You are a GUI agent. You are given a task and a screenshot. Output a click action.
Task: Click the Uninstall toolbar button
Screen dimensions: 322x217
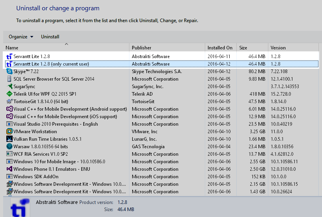50,37
